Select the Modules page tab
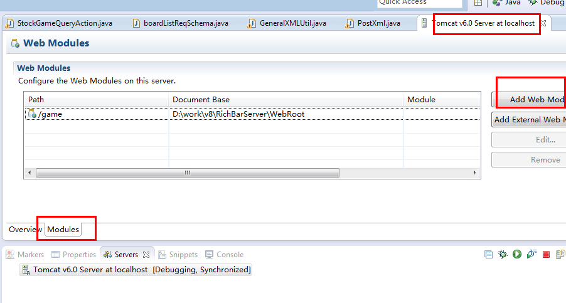566x303 pixels. [x=63, y=230]
